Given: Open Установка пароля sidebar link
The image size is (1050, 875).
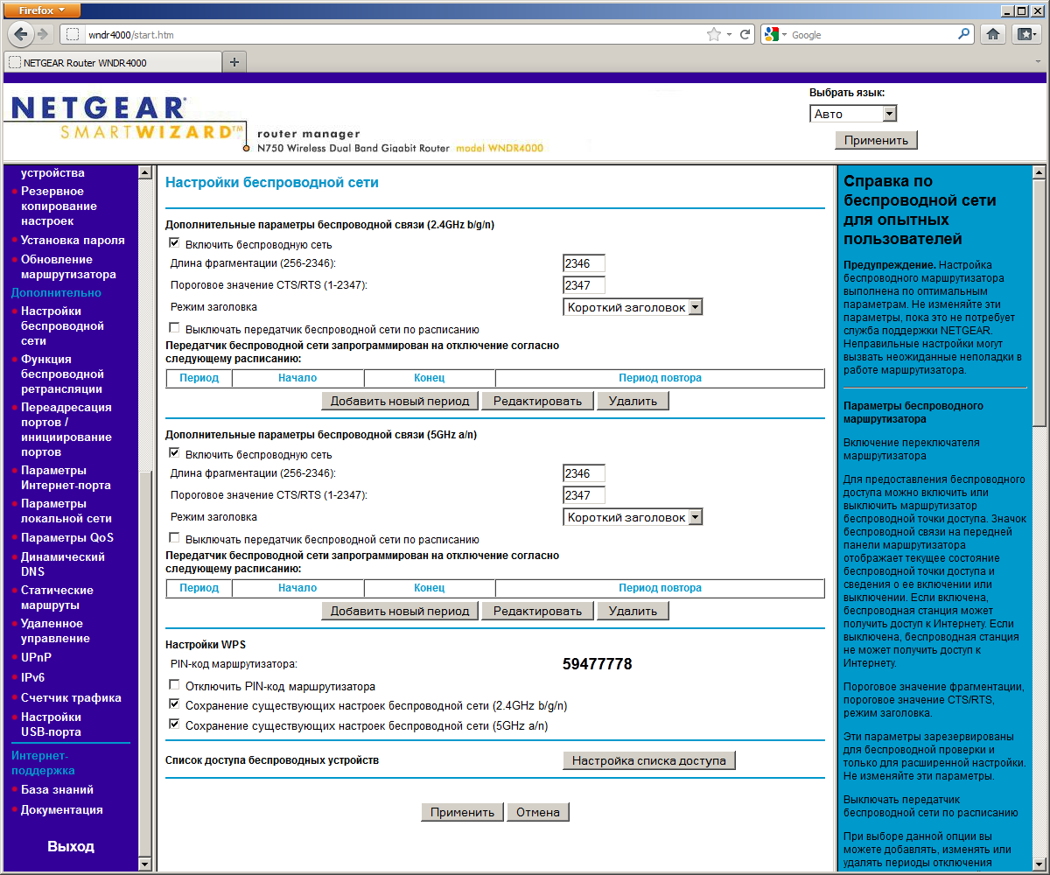Looking at the screenshot, I should click(73, 240).
